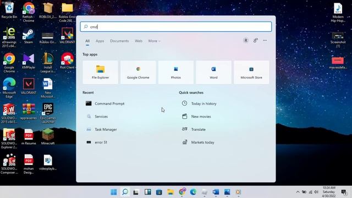Open File Explorer from Top apps
The width and height of the screenshot is (352, 198).
pyautogui.click(x=100, y=72)
